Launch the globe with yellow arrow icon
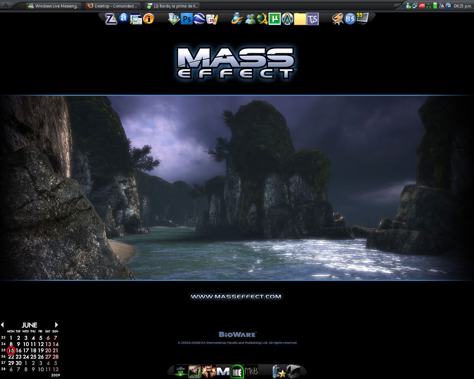 pyautogui.click(x=263, y=19)
